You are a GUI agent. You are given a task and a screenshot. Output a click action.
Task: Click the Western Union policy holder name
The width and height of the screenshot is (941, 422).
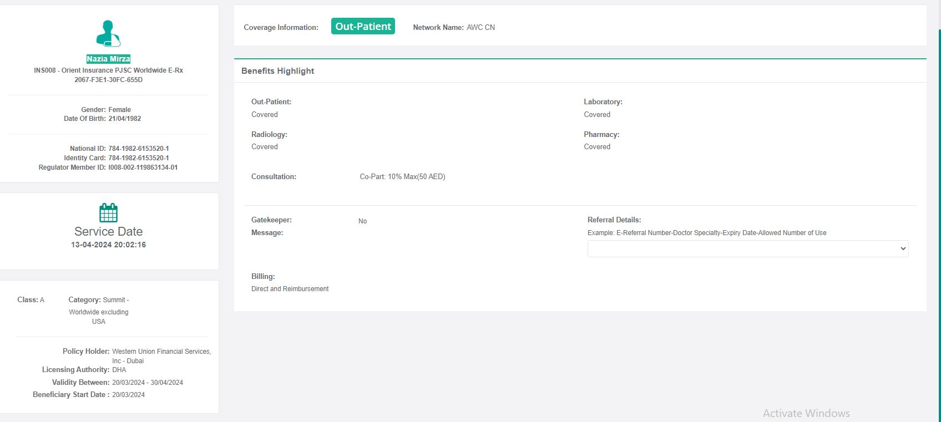tap(161, 352)
